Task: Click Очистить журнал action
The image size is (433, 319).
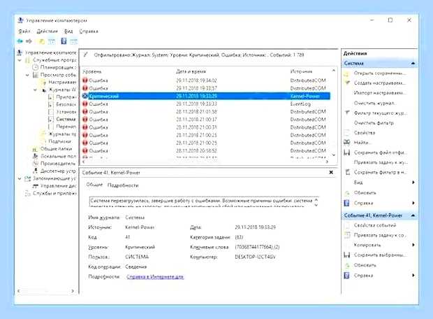Action: click(375, 103)
